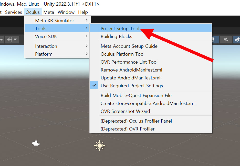Screen dimensions: 240x166
Task: Choose Project Setup Tool
Action: pos(151,28)
